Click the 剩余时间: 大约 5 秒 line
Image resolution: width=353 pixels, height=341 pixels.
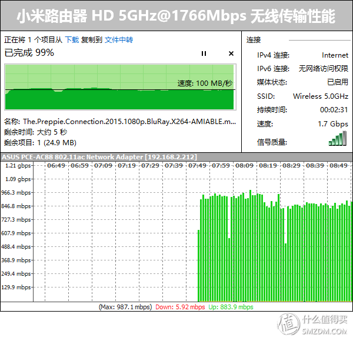(x=35, y=132)
